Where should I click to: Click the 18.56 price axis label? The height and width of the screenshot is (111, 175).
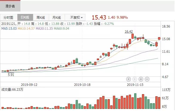tap(166, 26)
